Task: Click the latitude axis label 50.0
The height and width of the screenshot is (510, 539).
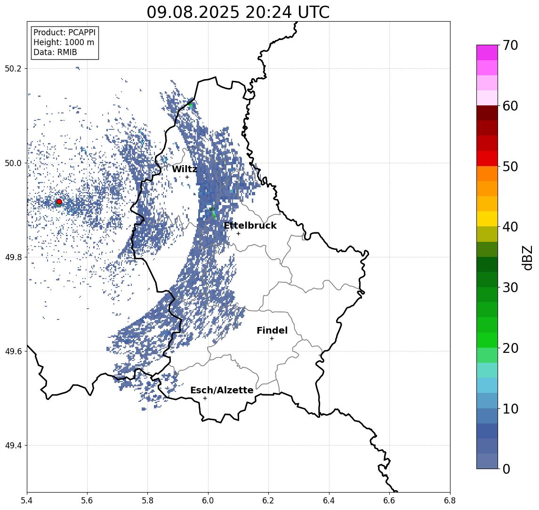Action: coord(13,163)
